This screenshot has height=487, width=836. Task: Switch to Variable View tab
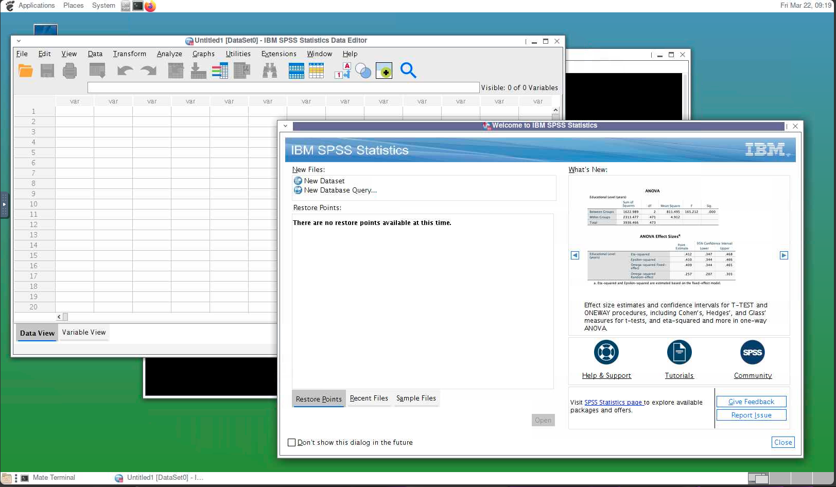(84, 333)
